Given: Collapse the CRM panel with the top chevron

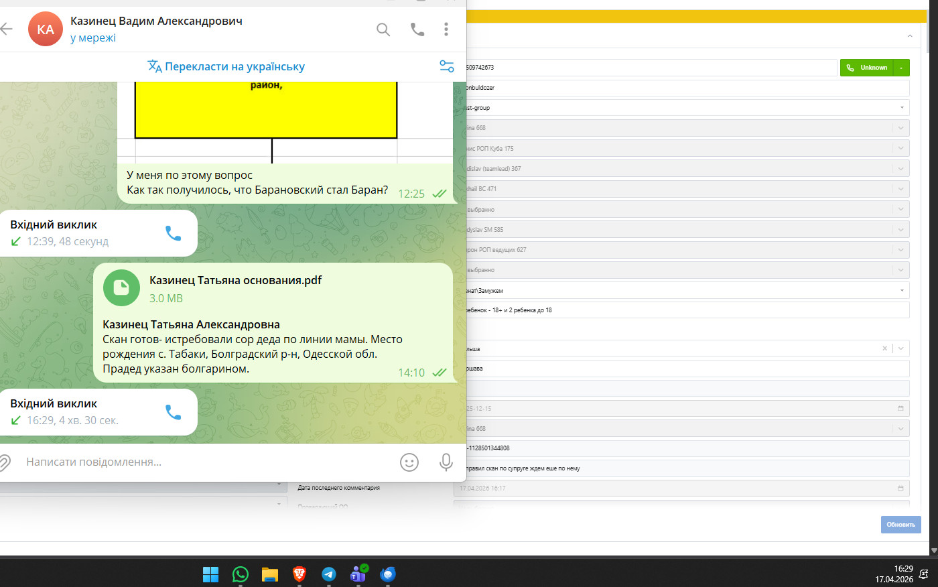Looking at the screenshot, I should coord(910,36).
